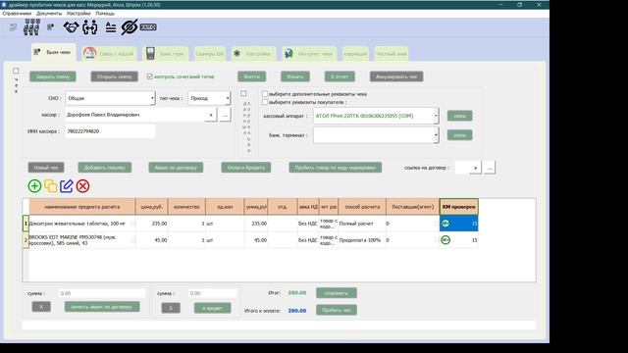Image resolution: width=628 pixels, height=353 pixels.
Task: Click the Оплата Кредита button
Action: [x=246, y=168]
